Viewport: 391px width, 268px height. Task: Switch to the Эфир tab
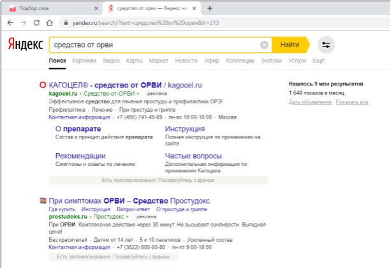212,61
